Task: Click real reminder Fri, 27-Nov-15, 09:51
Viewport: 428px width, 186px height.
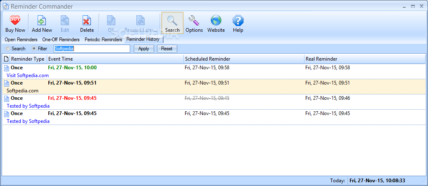Action: tap(328, 83)
